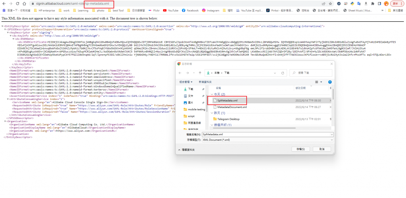
Task: Click the up-one-level arrow in the save dialog
Action: point(200,73)
